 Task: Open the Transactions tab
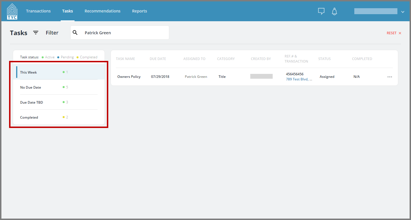(38, 11)
